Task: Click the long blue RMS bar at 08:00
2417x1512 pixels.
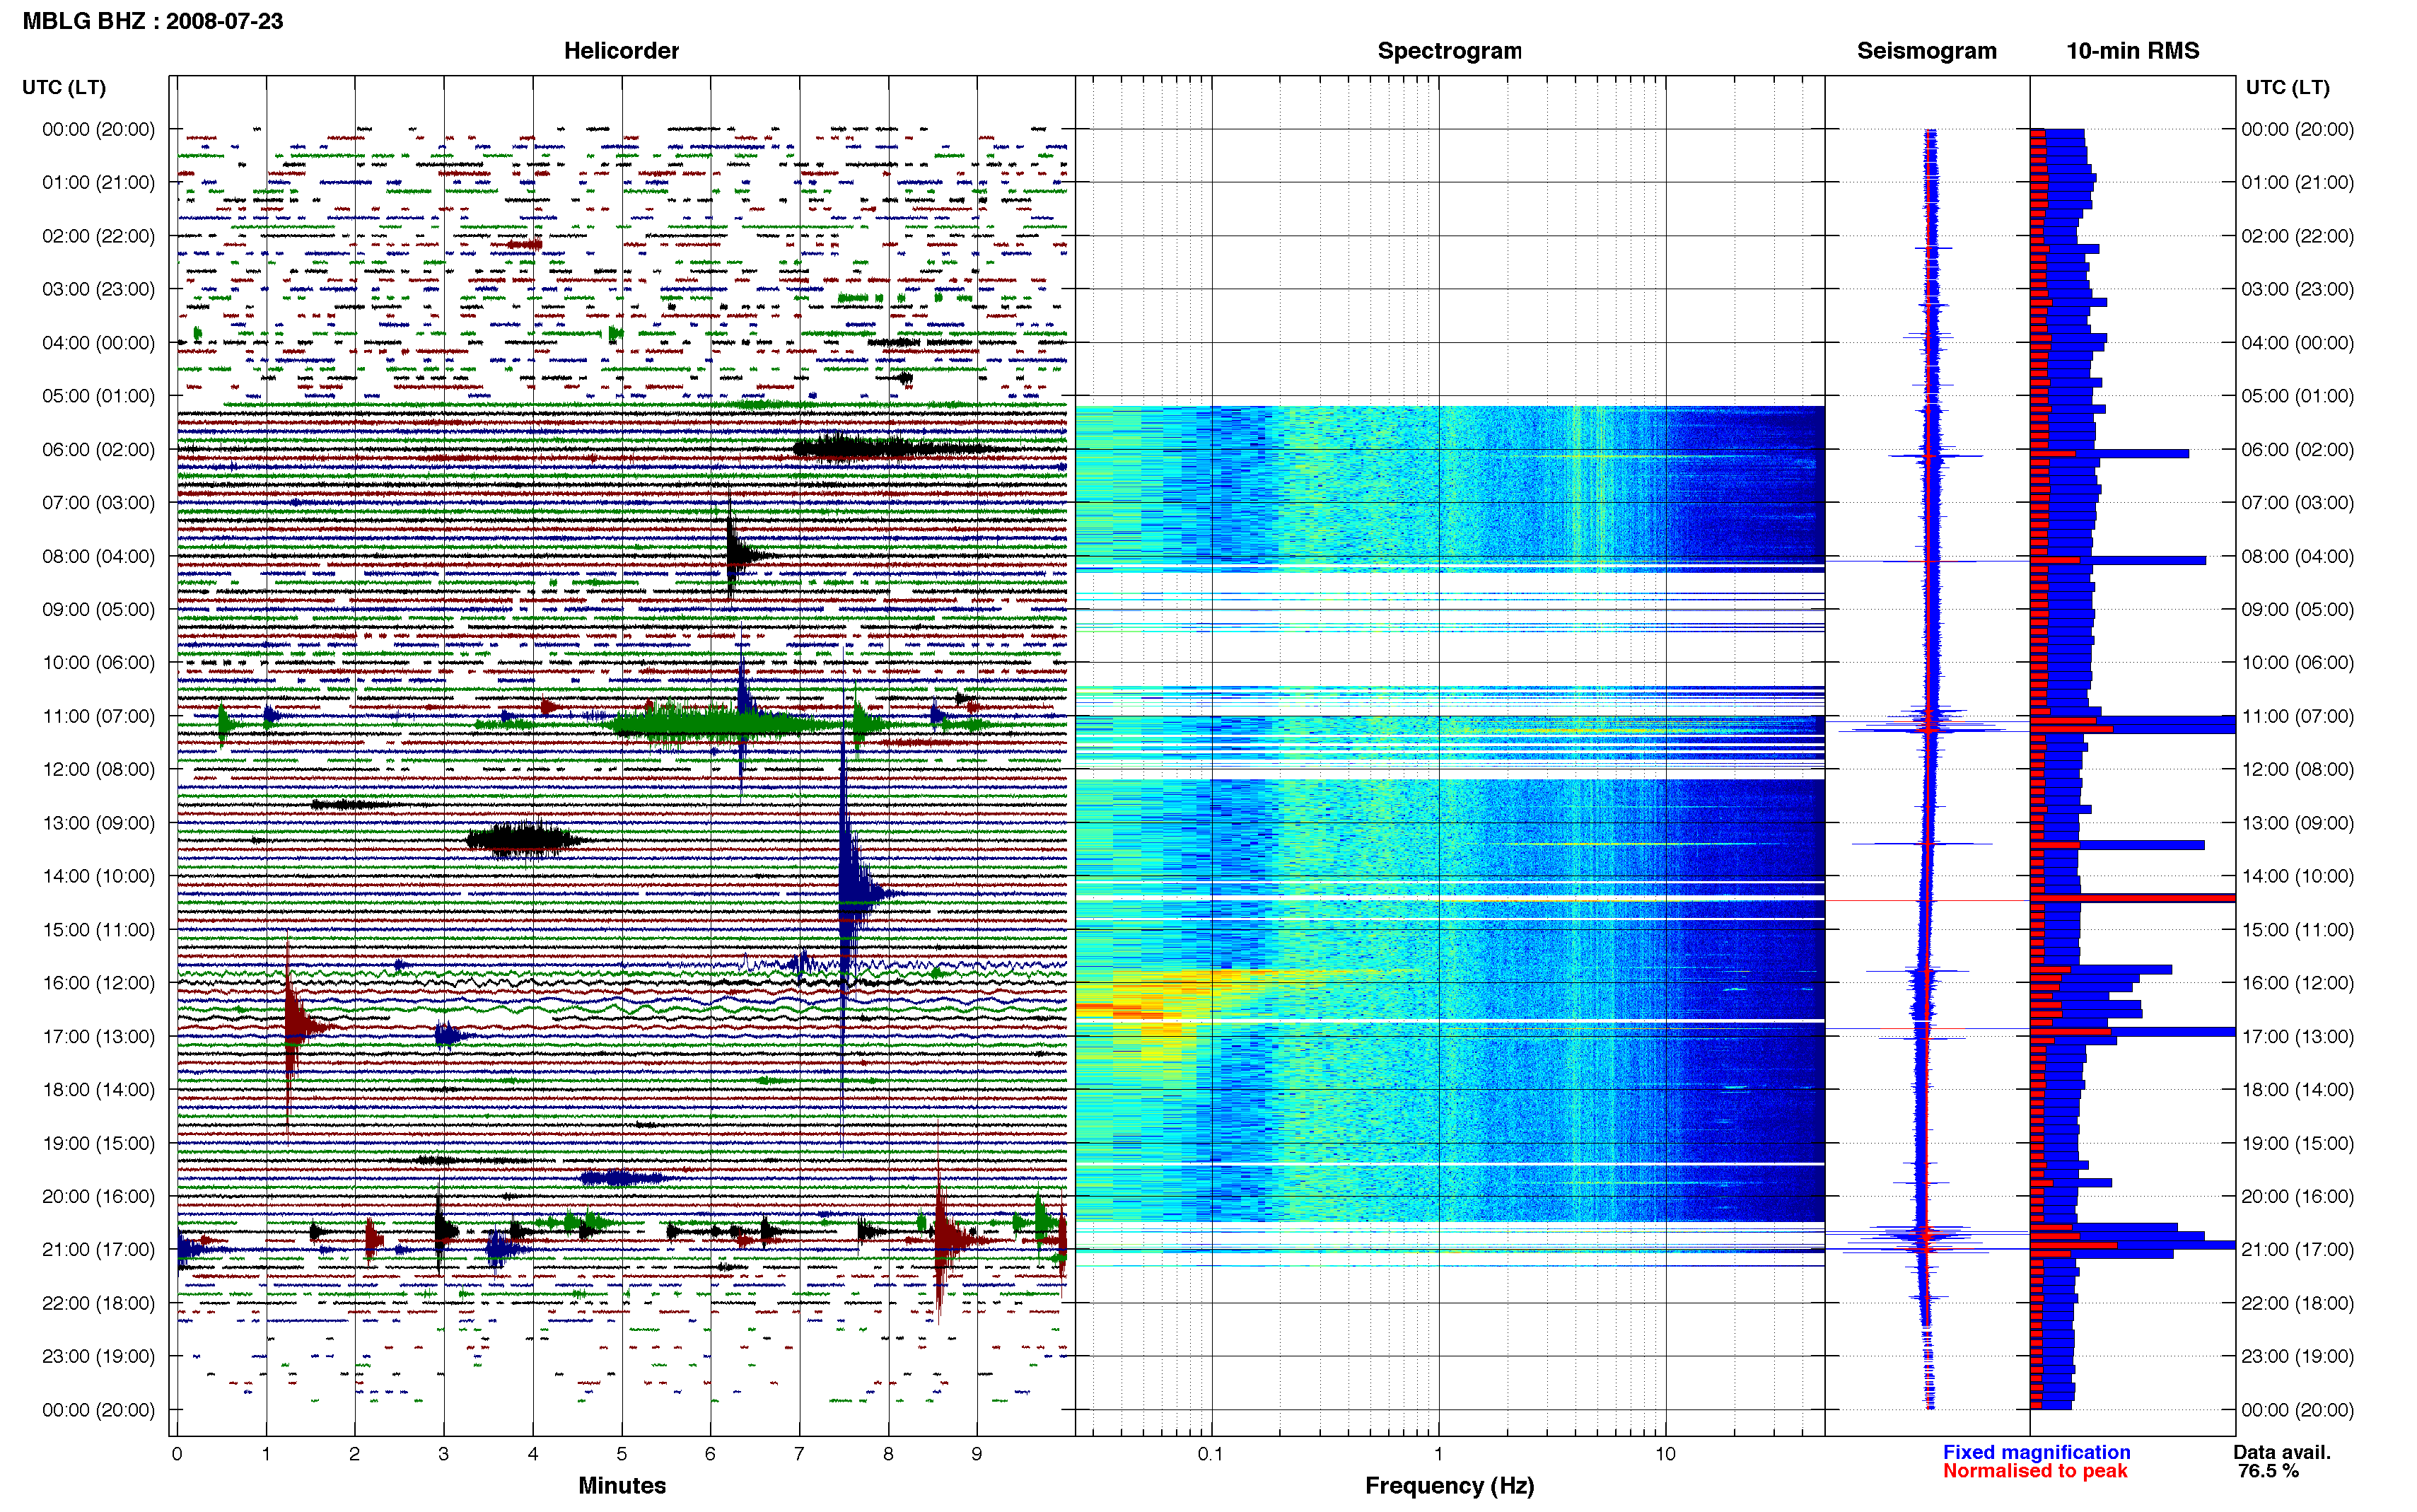Action: (2118, 560)
